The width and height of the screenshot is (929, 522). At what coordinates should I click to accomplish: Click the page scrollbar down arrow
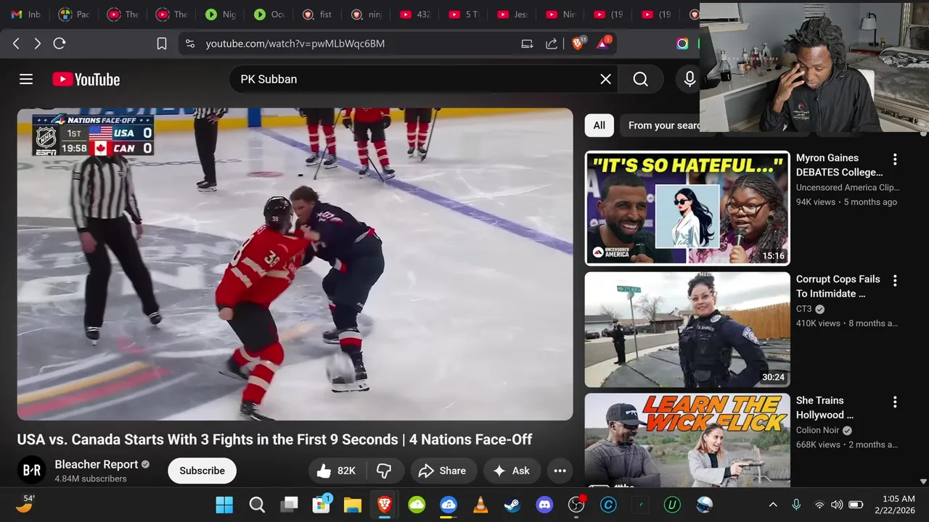[x=923, y=481]
